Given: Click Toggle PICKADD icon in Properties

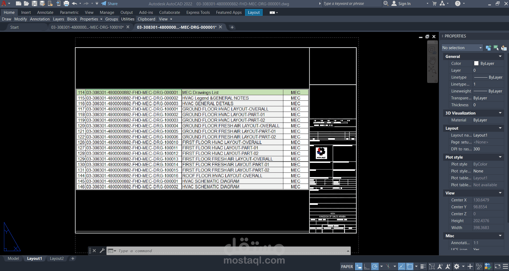Looking at the screenshot, I should click(x=488, y=48).
